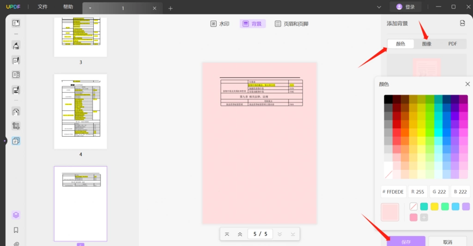Pick the black swatch in color grid
473x246 pixels.
(x=388, y=99)
